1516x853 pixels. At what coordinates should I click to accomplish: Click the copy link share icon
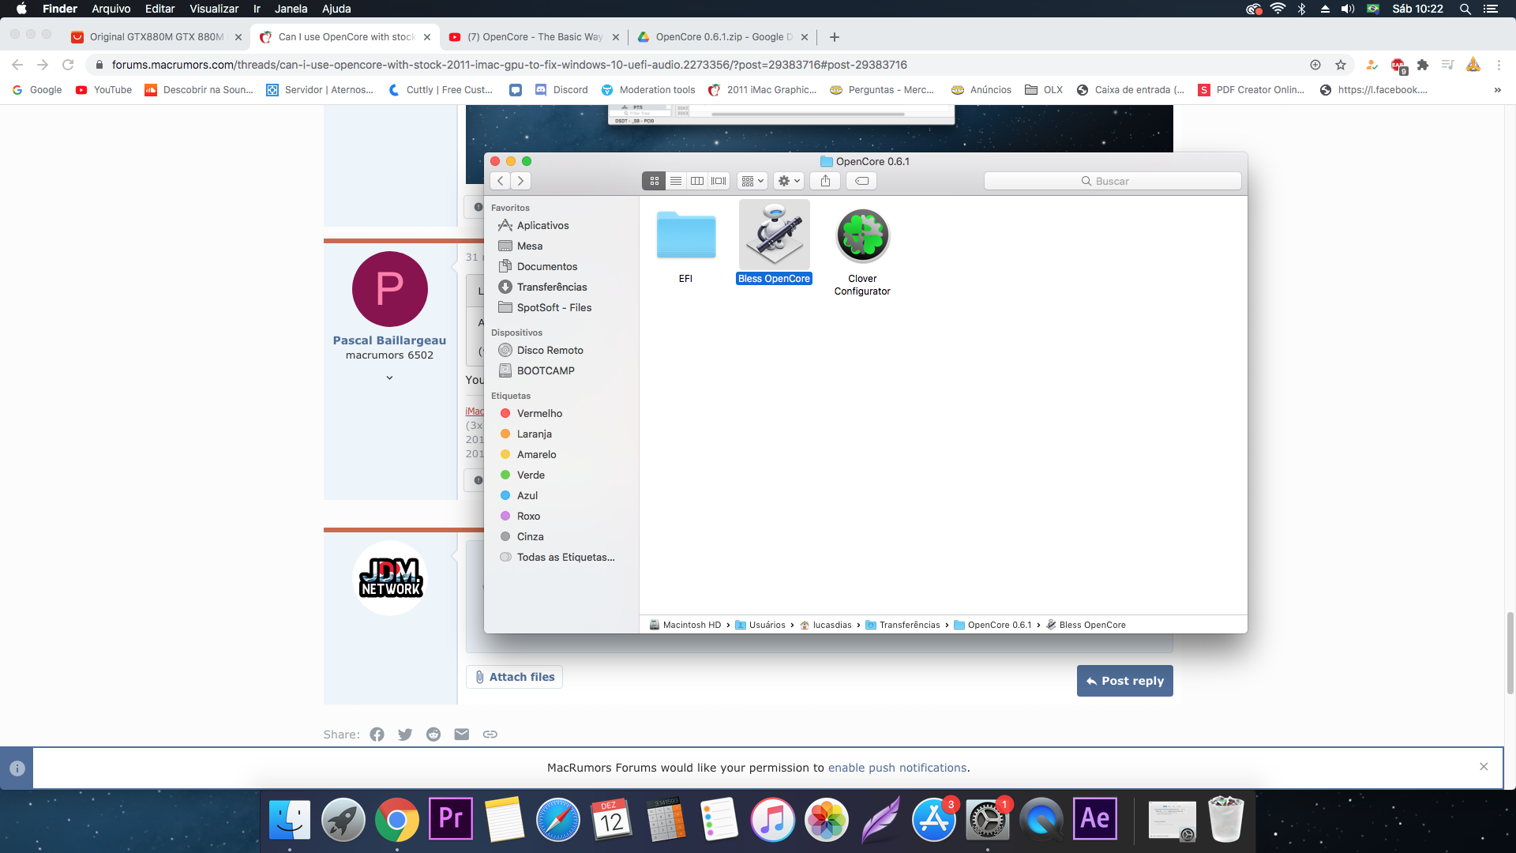490,735
